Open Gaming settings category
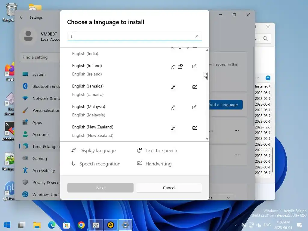Image resolution: width=308 pixels, height=231 pixels. coord(40,158)
